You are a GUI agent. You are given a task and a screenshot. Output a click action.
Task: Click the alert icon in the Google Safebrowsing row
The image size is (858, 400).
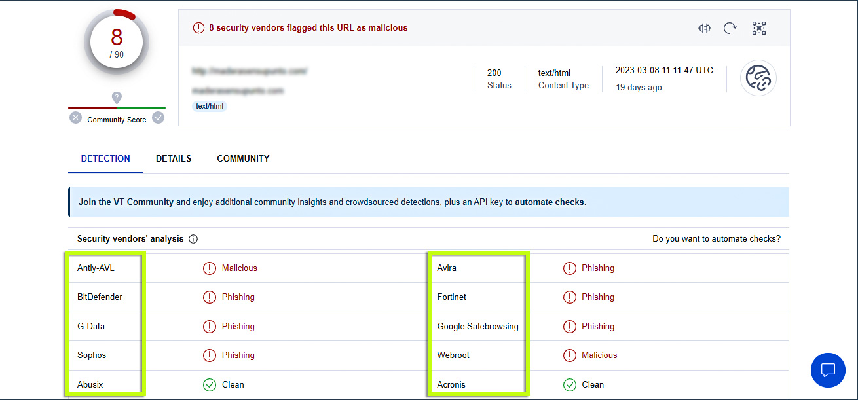click(x=570, y=326)
